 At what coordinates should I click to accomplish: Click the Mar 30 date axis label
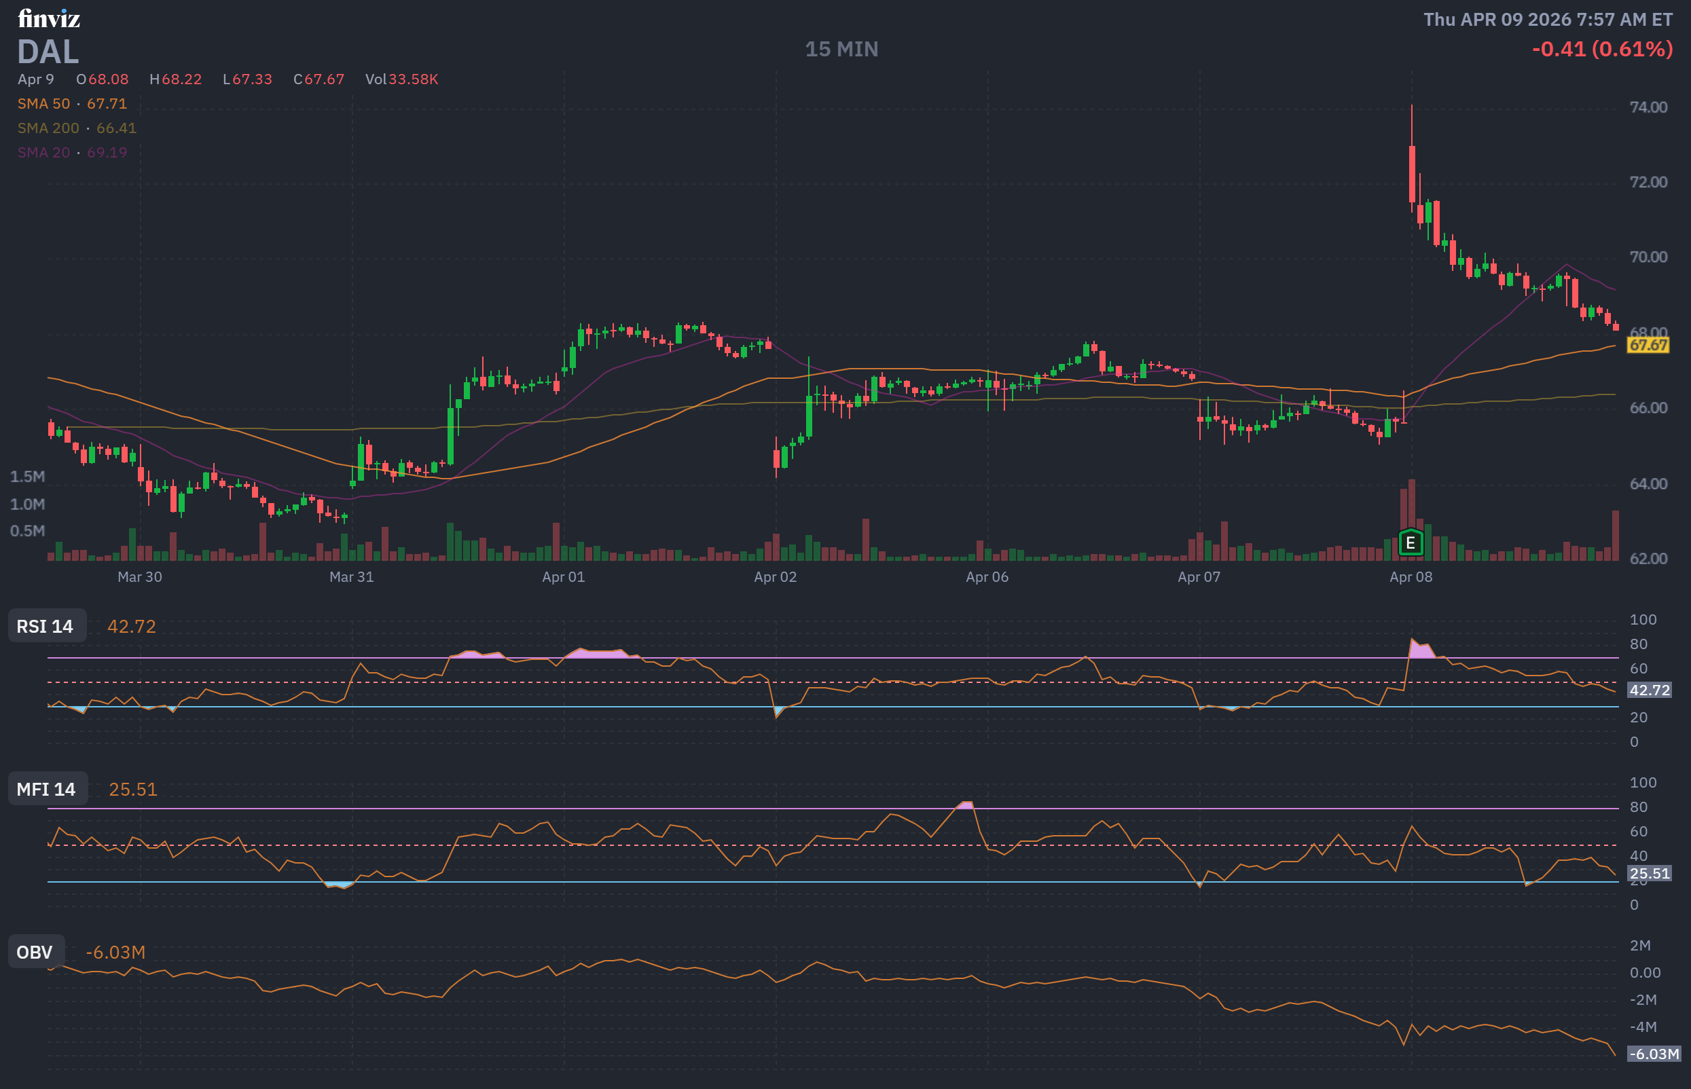click(x=139, y=577)
